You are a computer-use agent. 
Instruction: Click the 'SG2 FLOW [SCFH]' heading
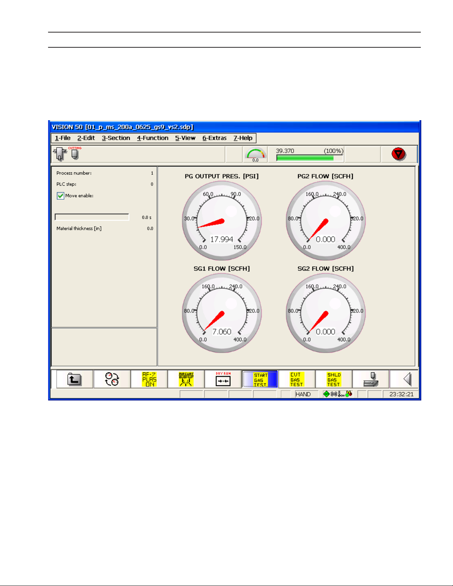tap(326, 269)
